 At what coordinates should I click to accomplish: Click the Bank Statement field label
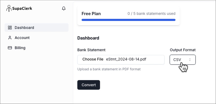click(x=91, y=50)
